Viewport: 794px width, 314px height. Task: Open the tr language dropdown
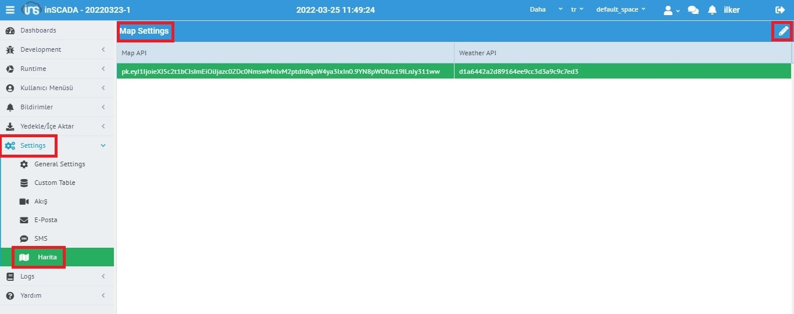pyautogui.click(x=577, y=10)
